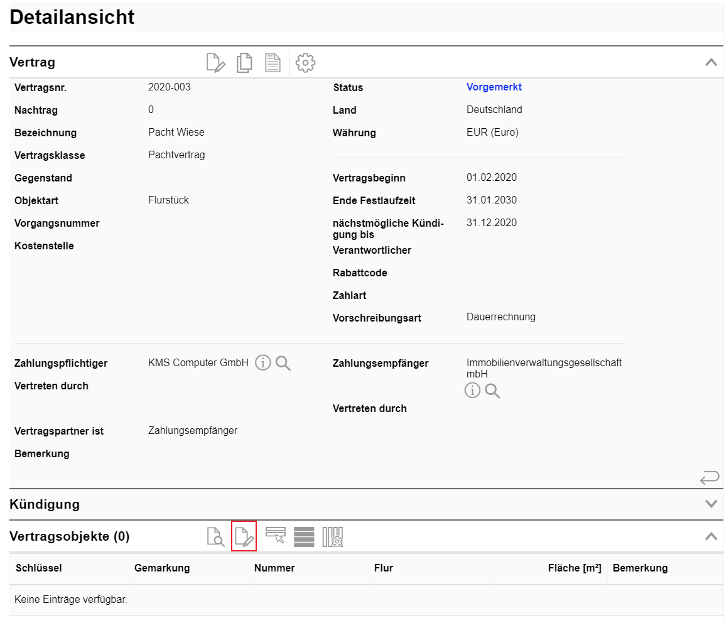724x623 pixels.
Task: Click the edit icon in Vertragsobjekte toolbar
Action: click(244, 537)
